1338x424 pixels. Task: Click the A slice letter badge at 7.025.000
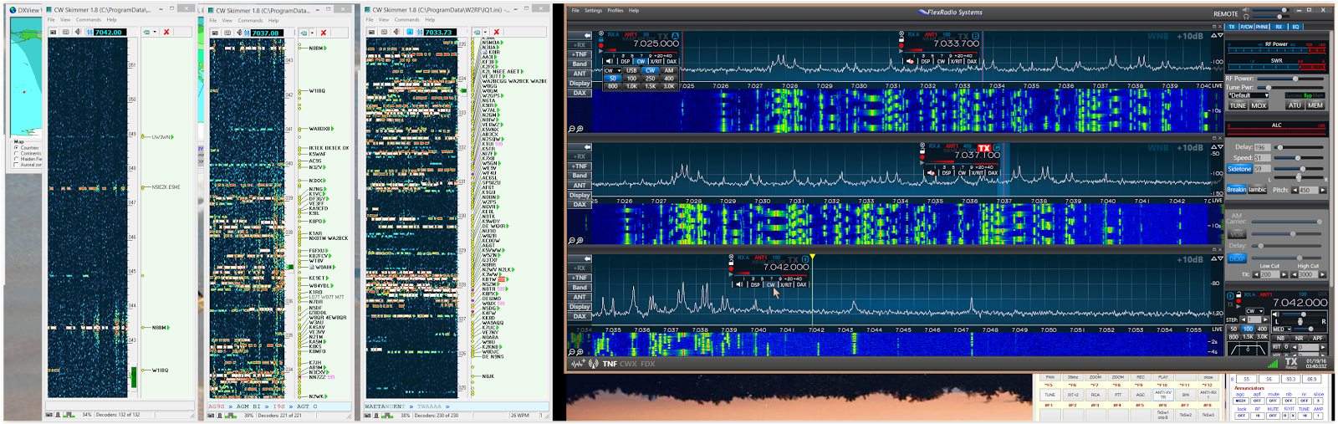[x=676, y=35]
